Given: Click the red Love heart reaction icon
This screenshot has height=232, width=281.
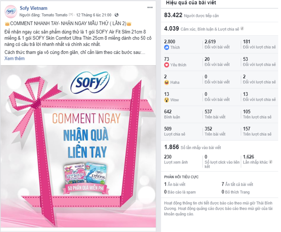Looking at the screenshot, I should pos(166,65).
